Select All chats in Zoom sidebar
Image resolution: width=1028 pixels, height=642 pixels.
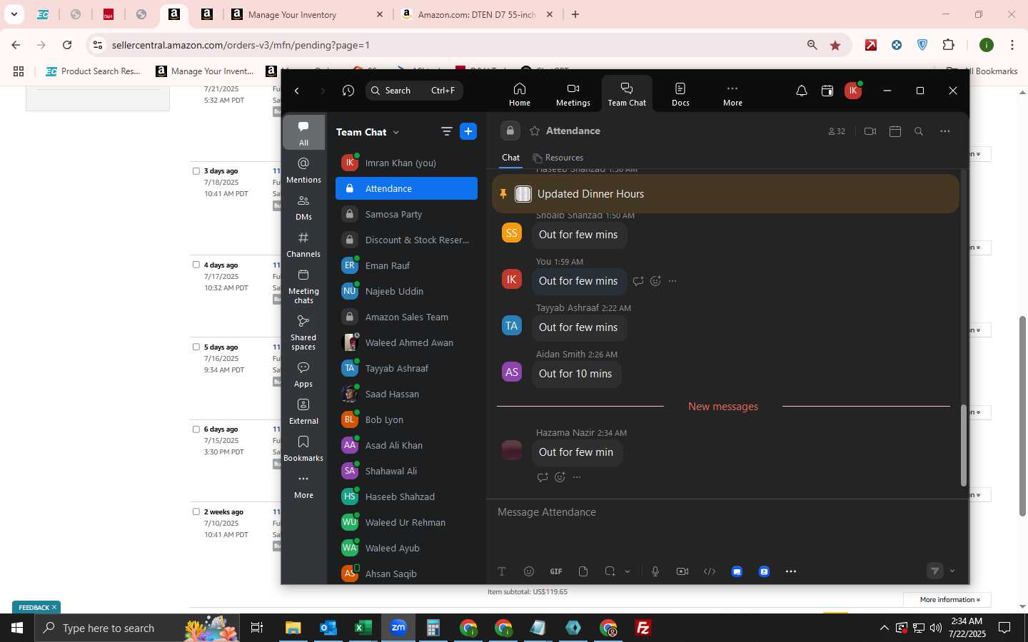(x=303, y=133)
